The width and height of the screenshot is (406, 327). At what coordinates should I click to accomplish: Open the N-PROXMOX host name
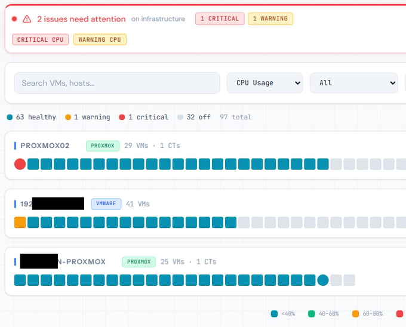pyautogui.click(x=82, y=262)
